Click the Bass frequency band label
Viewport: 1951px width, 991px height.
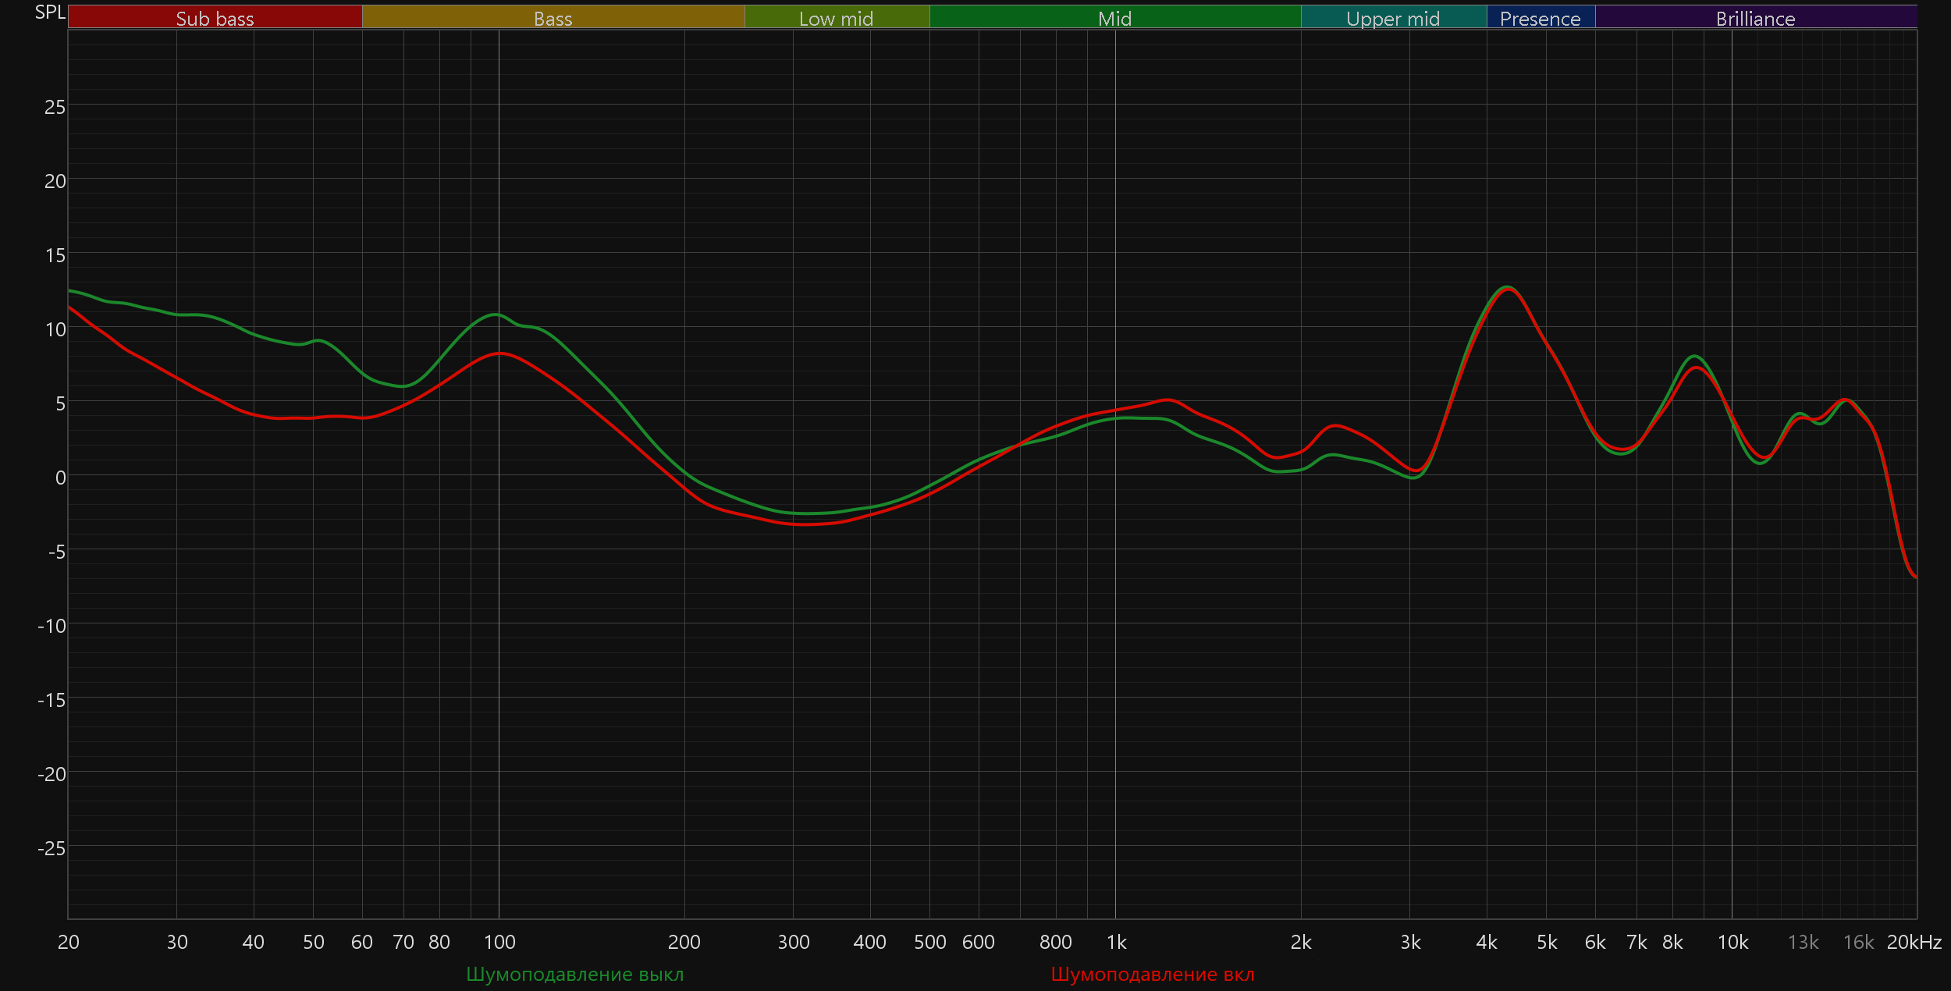tap(553, 18)
